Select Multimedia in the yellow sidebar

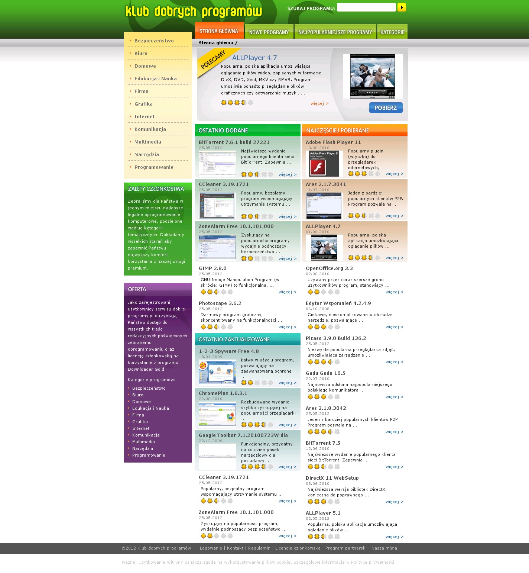pos(148,142)
